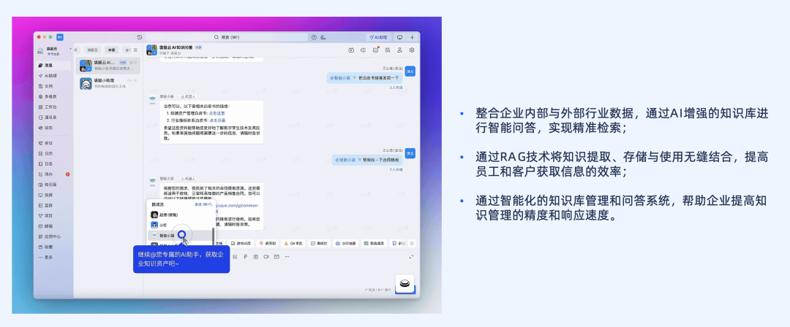Screen dimensions: 790x327
Task: Click the mail icon in input toolbar
Action: (276, 256)
